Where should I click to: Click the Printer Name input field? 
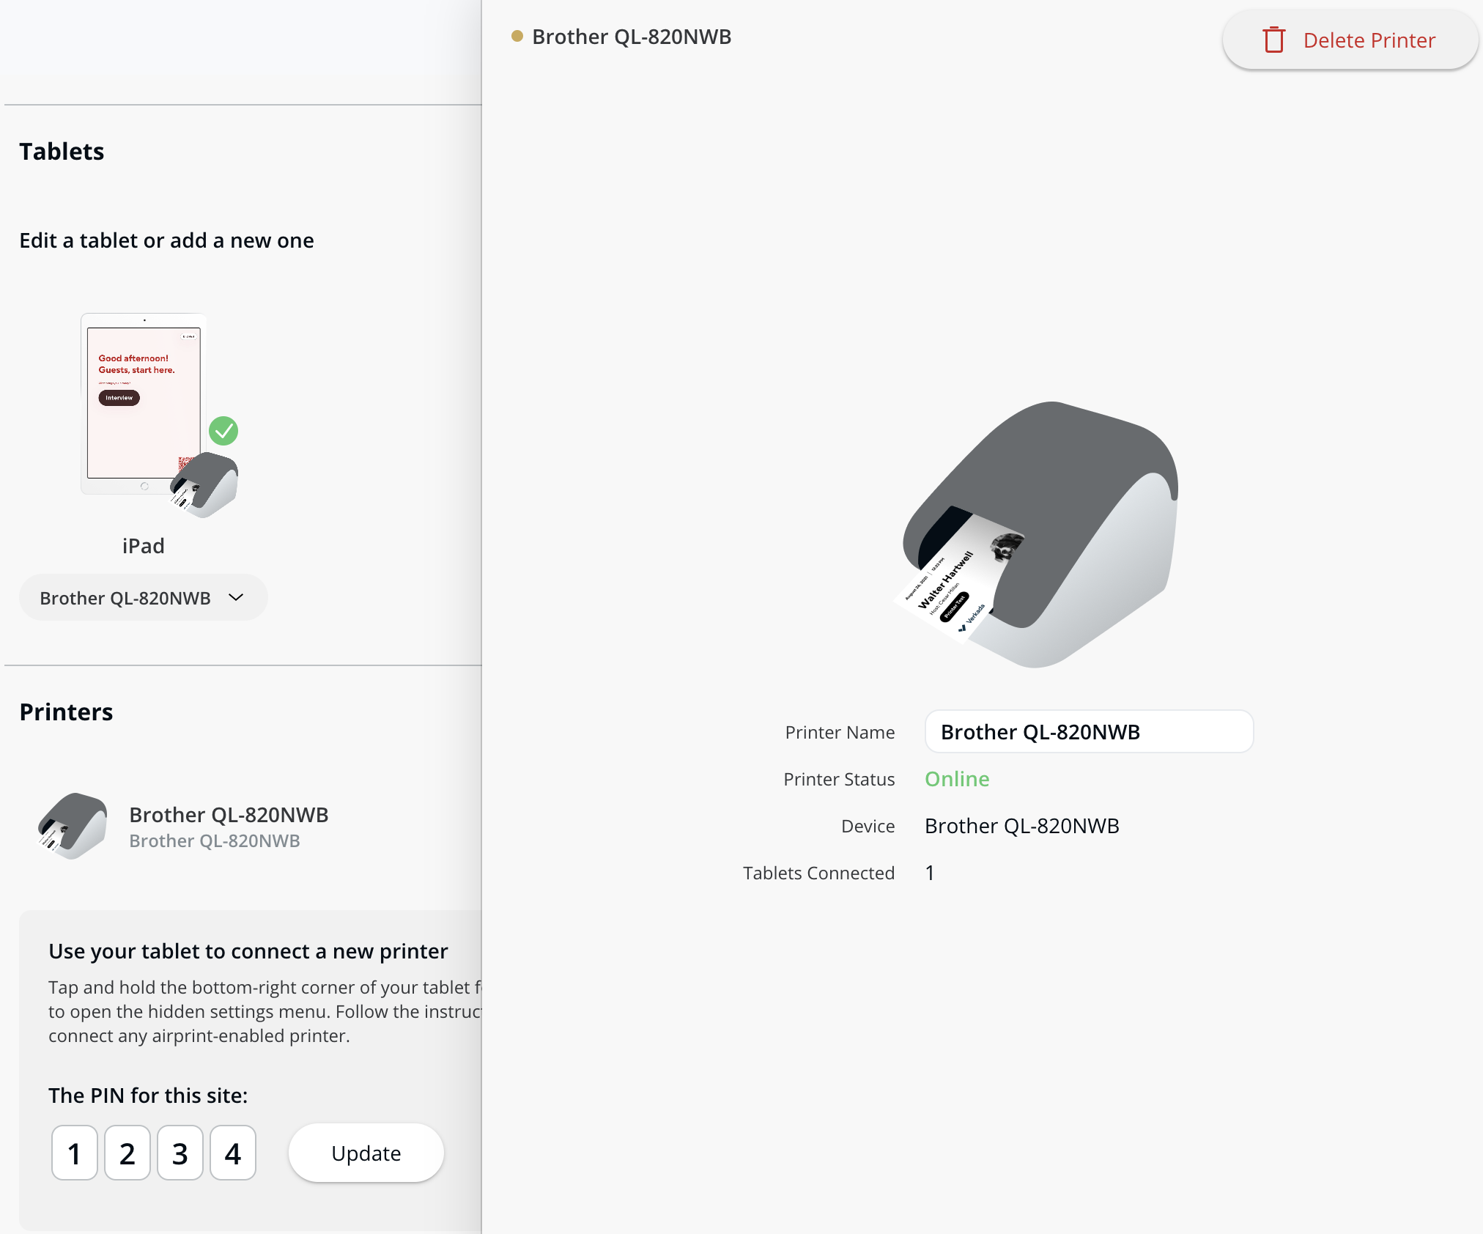(x=1089, y=731)
